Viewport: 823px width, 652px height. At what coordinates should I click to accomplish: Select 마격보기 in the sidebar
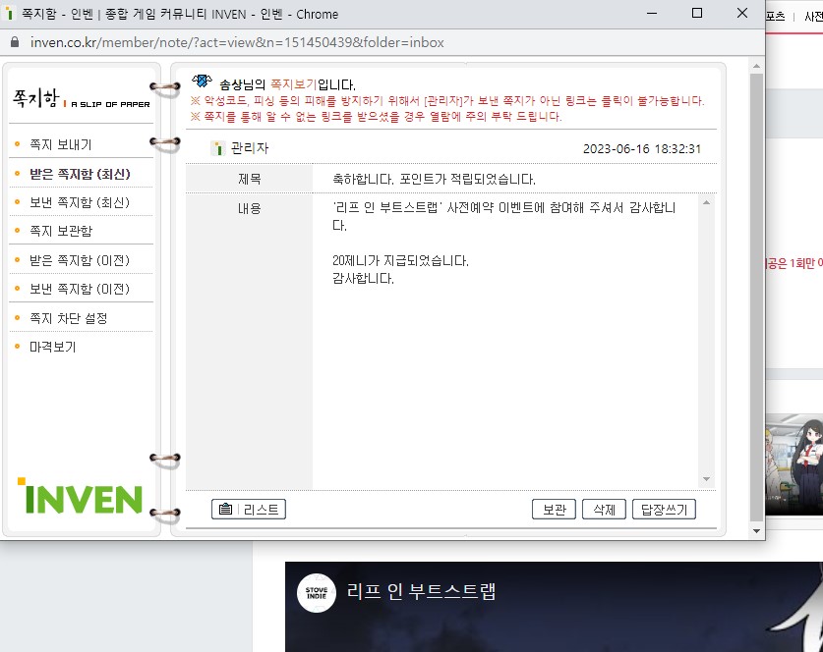point(52,347)
